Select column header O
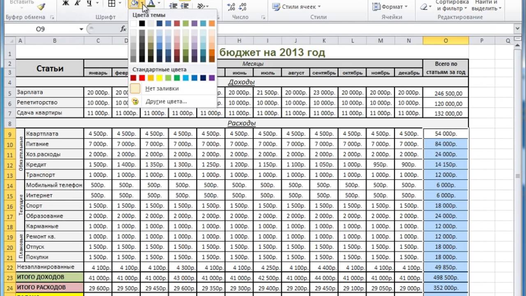Image resolution: width=526 pixels, height=296 pixels. [x=445, y=40]
